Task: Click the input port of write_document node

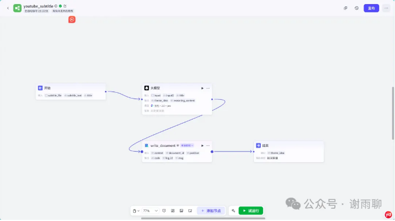Action: click(x=142, y=152)
